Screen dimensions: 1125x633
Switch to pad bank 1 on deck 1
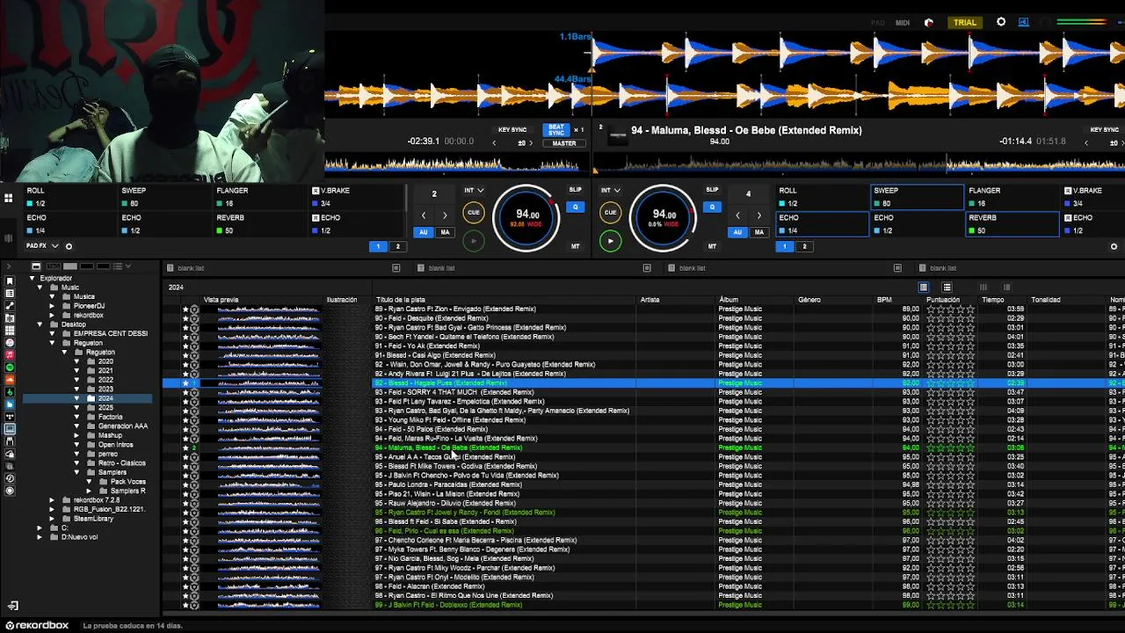378,247
